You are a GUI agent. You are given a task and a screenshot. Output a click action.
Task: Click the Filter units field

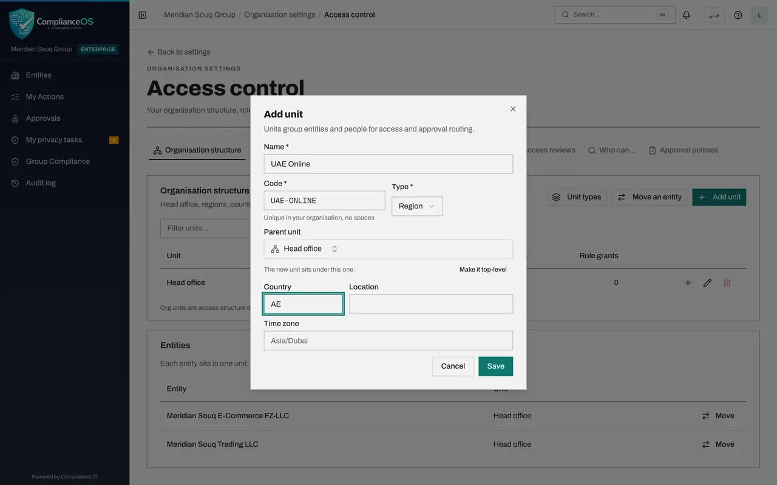[x=206, y=229]
